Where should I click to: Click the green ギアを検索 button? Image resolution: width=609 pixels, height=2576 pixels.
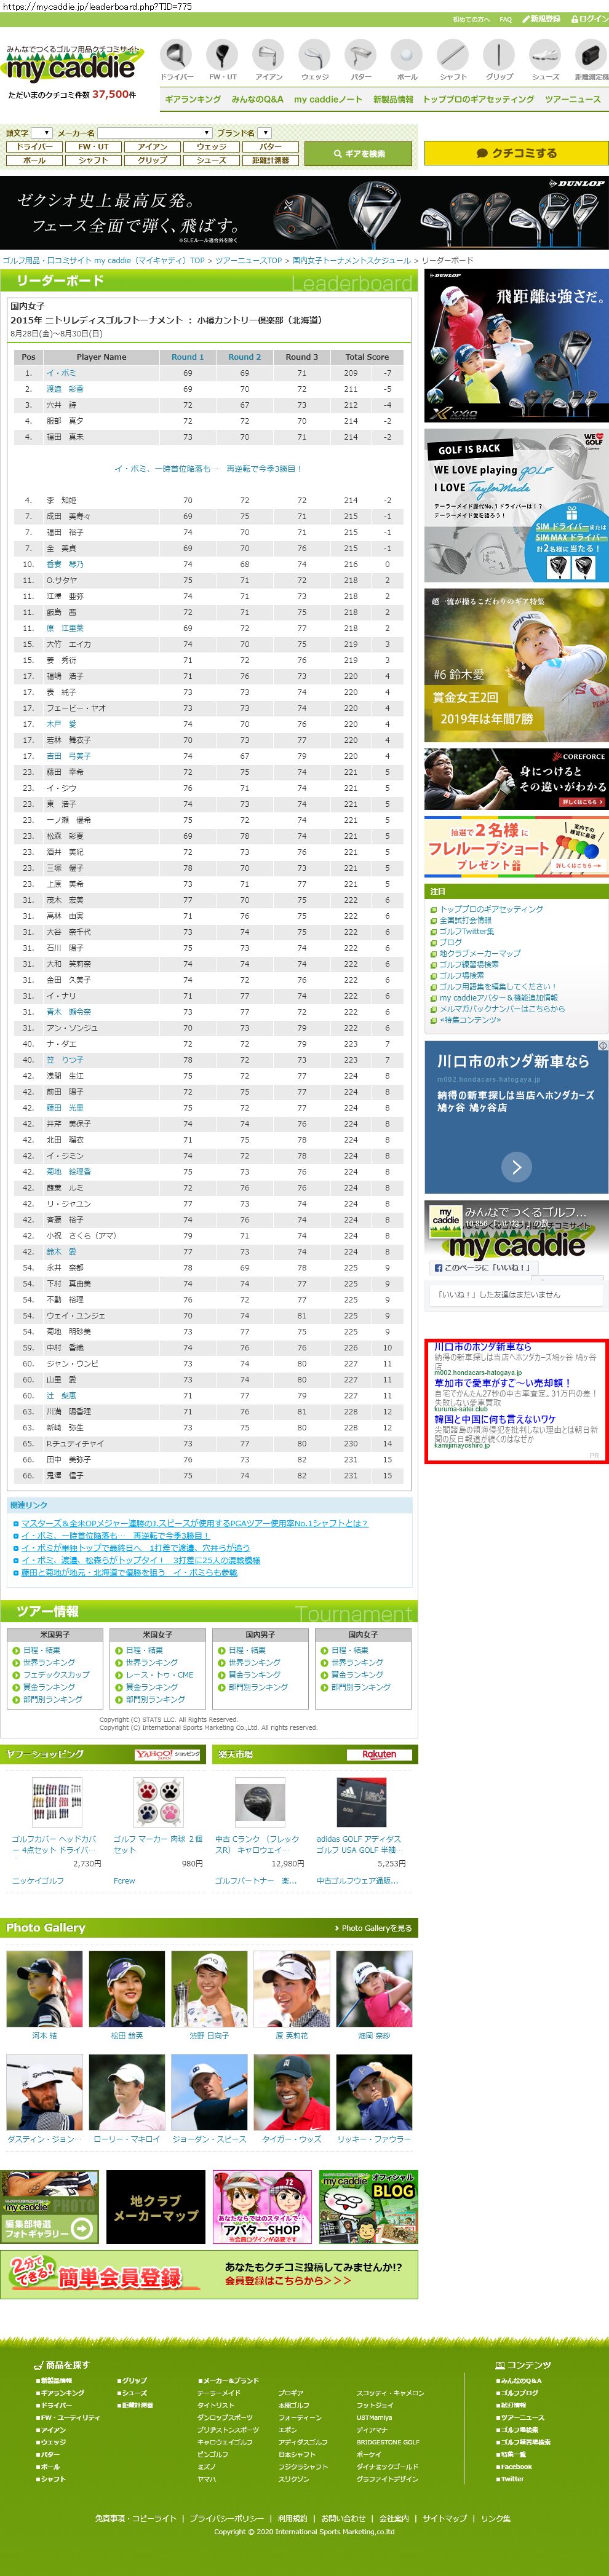click(x=359, y=153)
